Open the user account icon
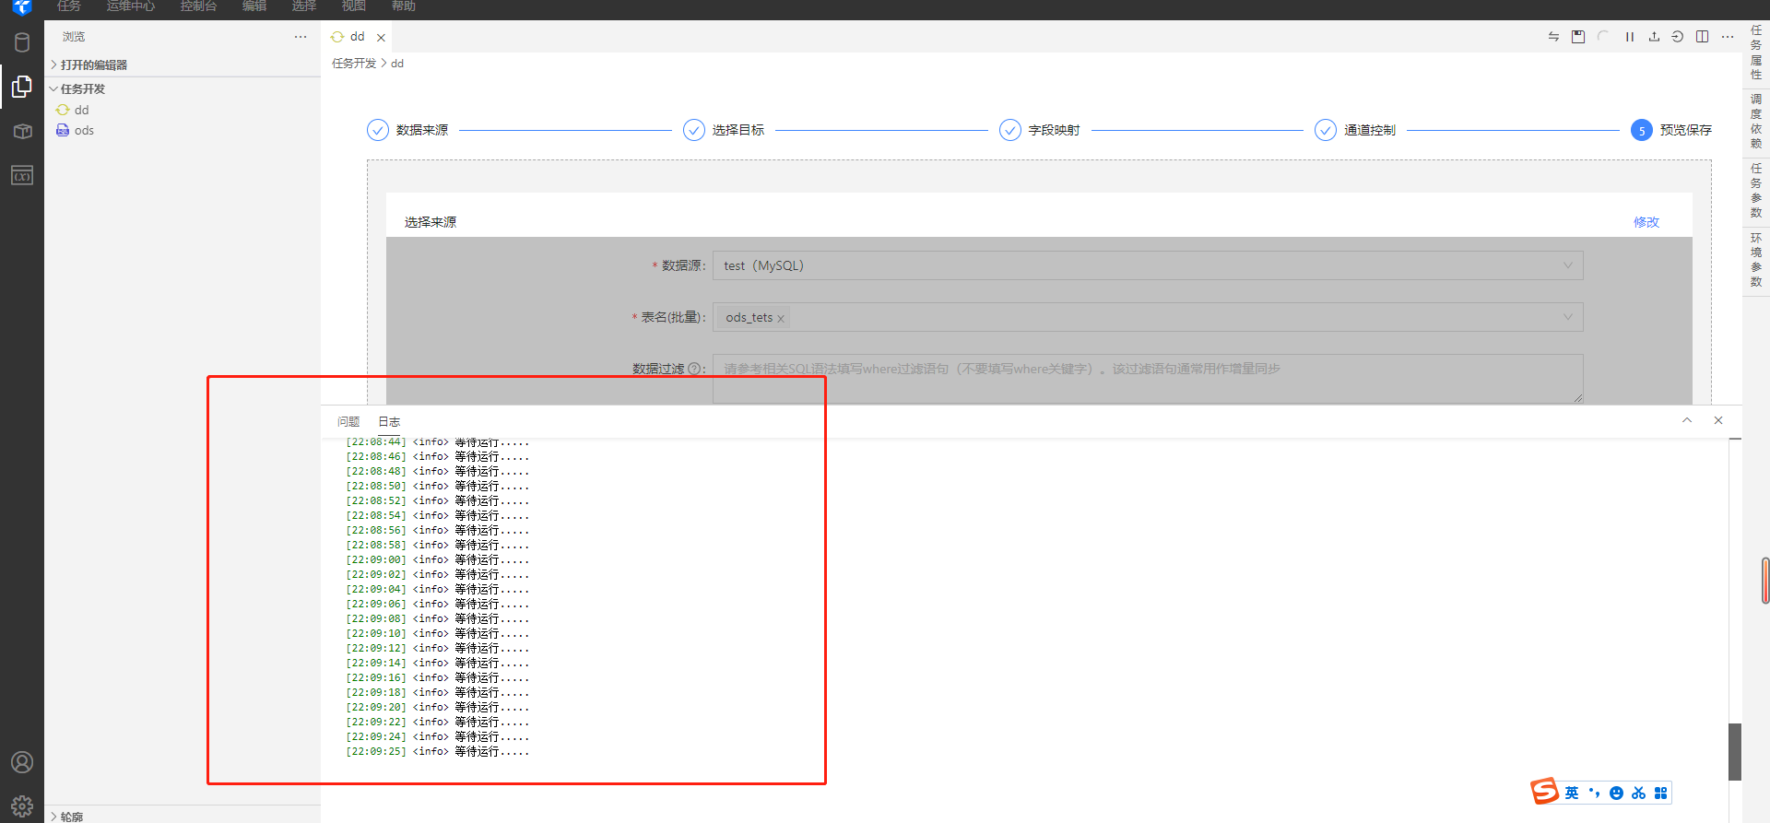 point(22,762)
